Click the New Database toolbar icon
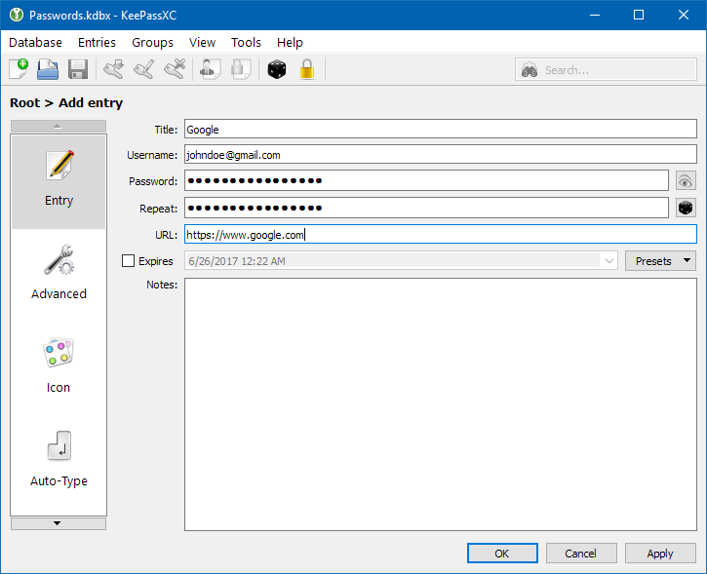707x574 pixels. click(19, 70)
